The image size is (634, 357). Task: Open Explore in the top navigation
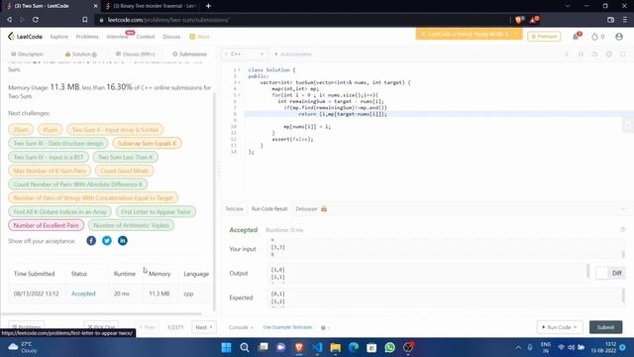tap(59, 37)
